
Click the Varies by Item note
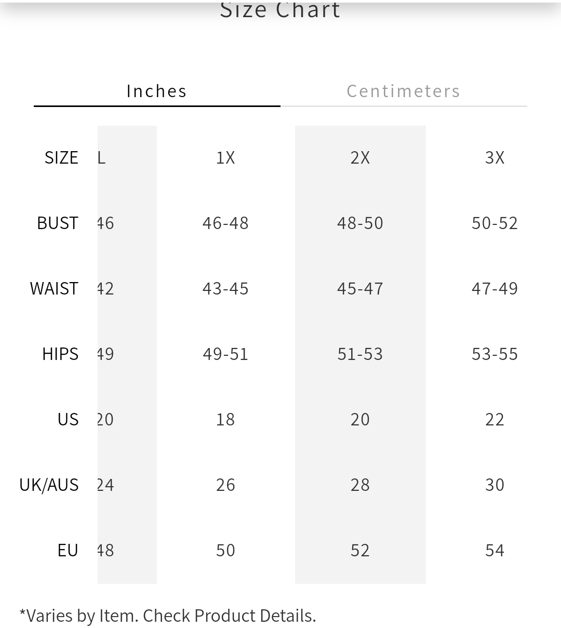(x=167, y=616)
